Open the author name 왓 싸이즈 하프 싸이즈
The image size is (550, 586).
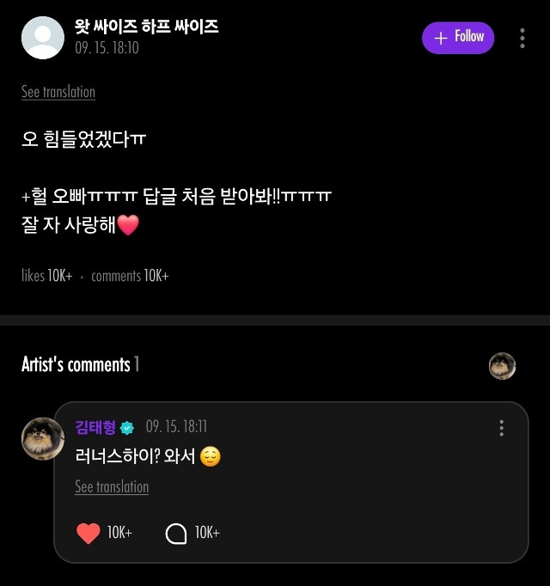(147, 27)
